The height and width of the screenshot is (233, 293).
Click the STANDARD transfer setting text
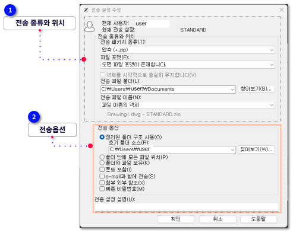tap(193, 30)
